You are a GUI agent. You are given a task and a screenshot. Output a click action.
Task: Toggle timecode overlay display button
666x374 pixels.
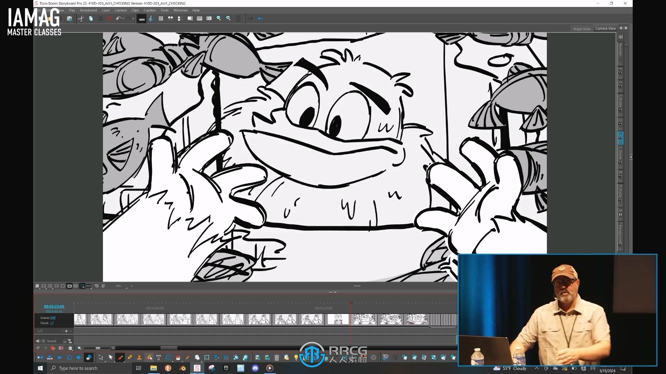[x=88, y=286]
